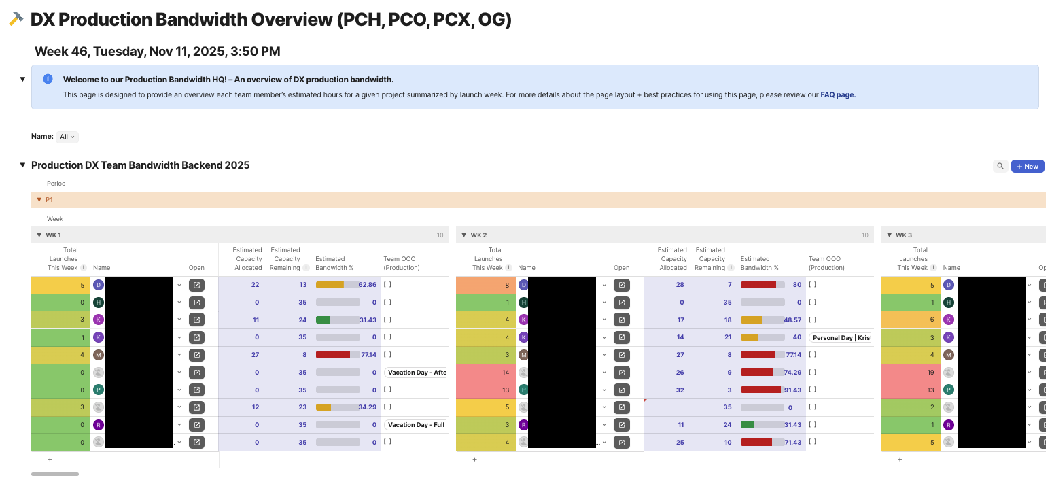Click info icon beside WK 2 Total Launches This Week
Image resolution: width=1052 pixels, height=482 pixels.
coord(508,268)
